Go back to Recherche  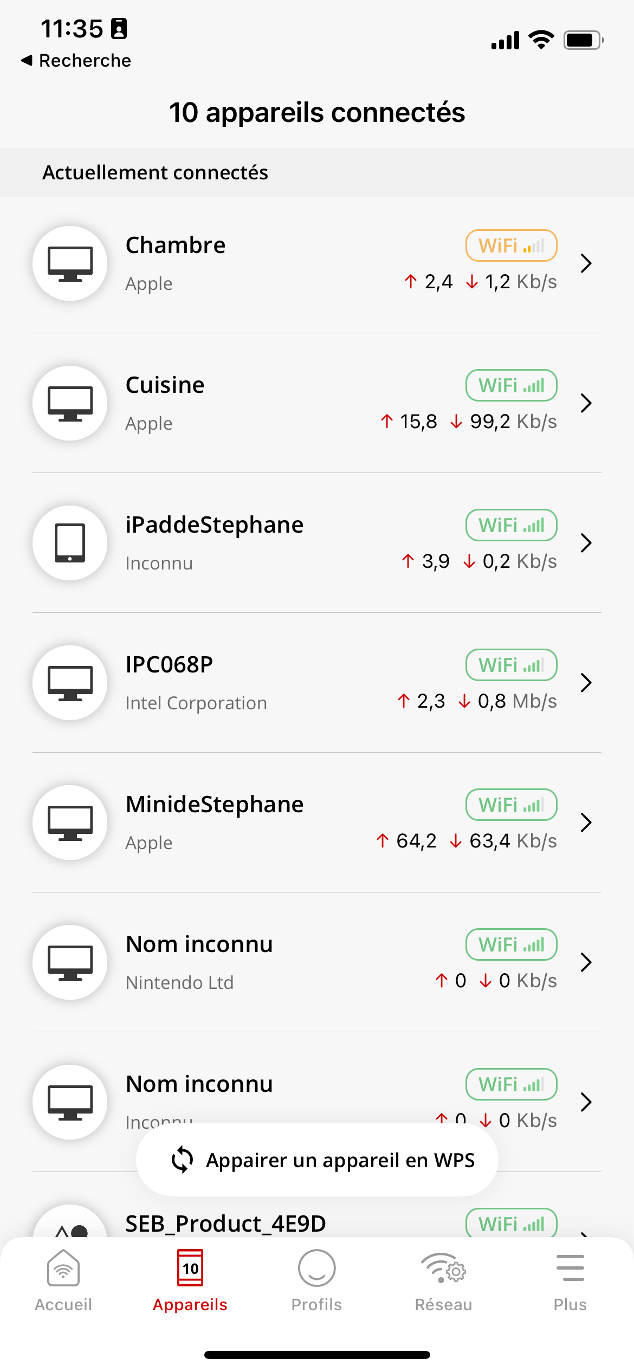[76, 61]
